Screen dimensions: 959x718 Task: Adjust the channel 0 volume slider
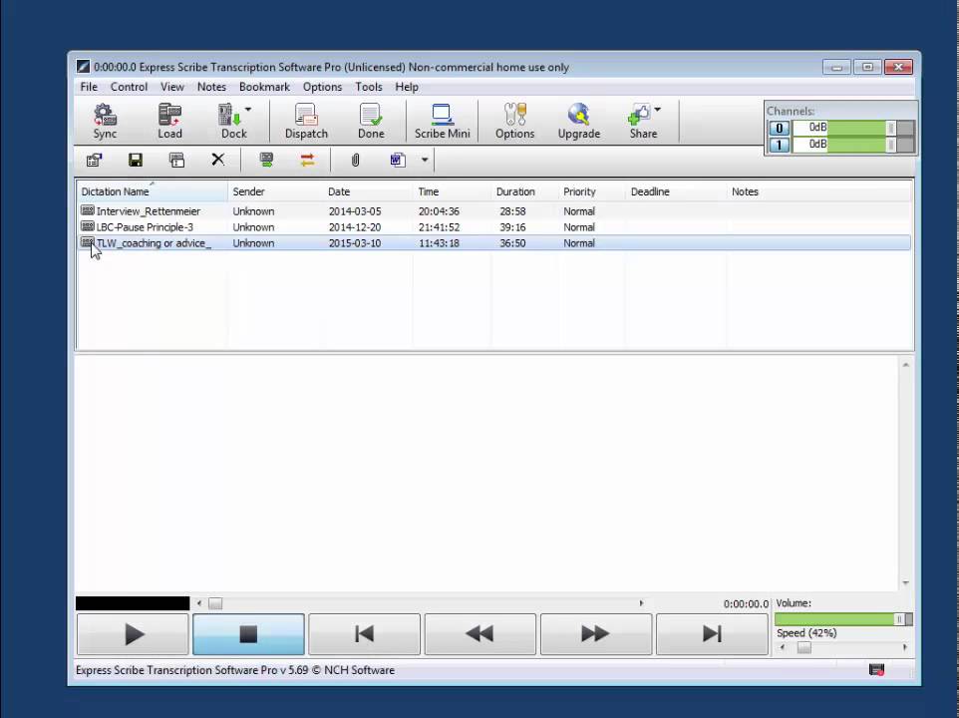point(890,128)
